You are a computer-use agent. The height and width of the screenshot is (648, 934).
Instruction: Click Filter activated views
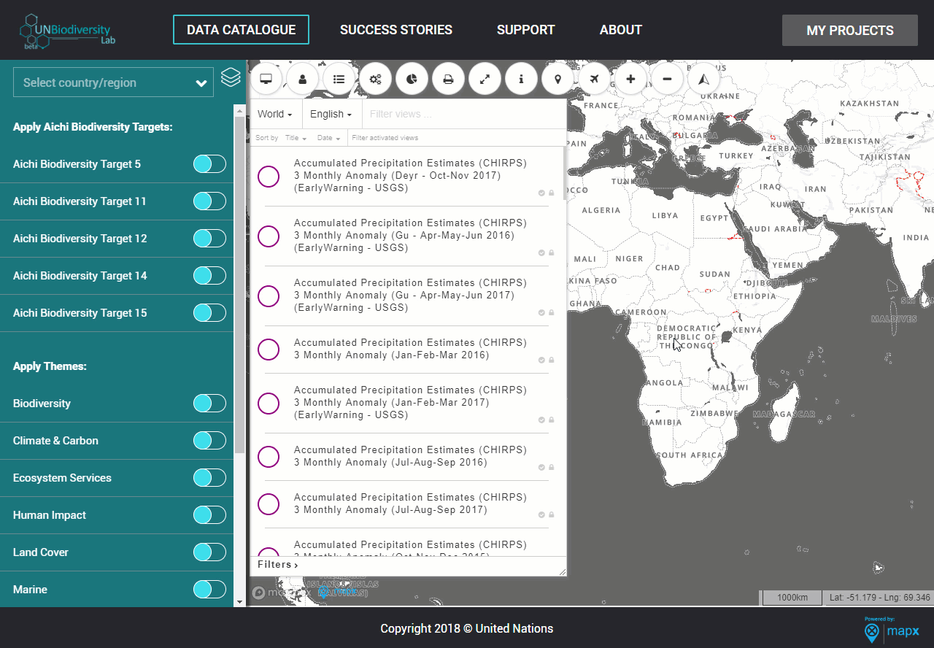(x=385, y=138)
